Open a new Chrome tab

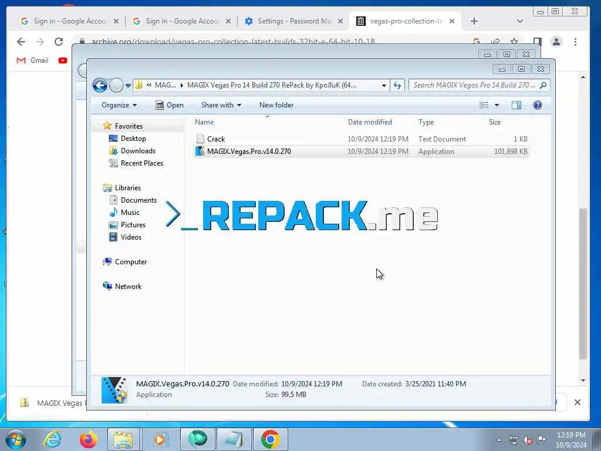[474, 21]
